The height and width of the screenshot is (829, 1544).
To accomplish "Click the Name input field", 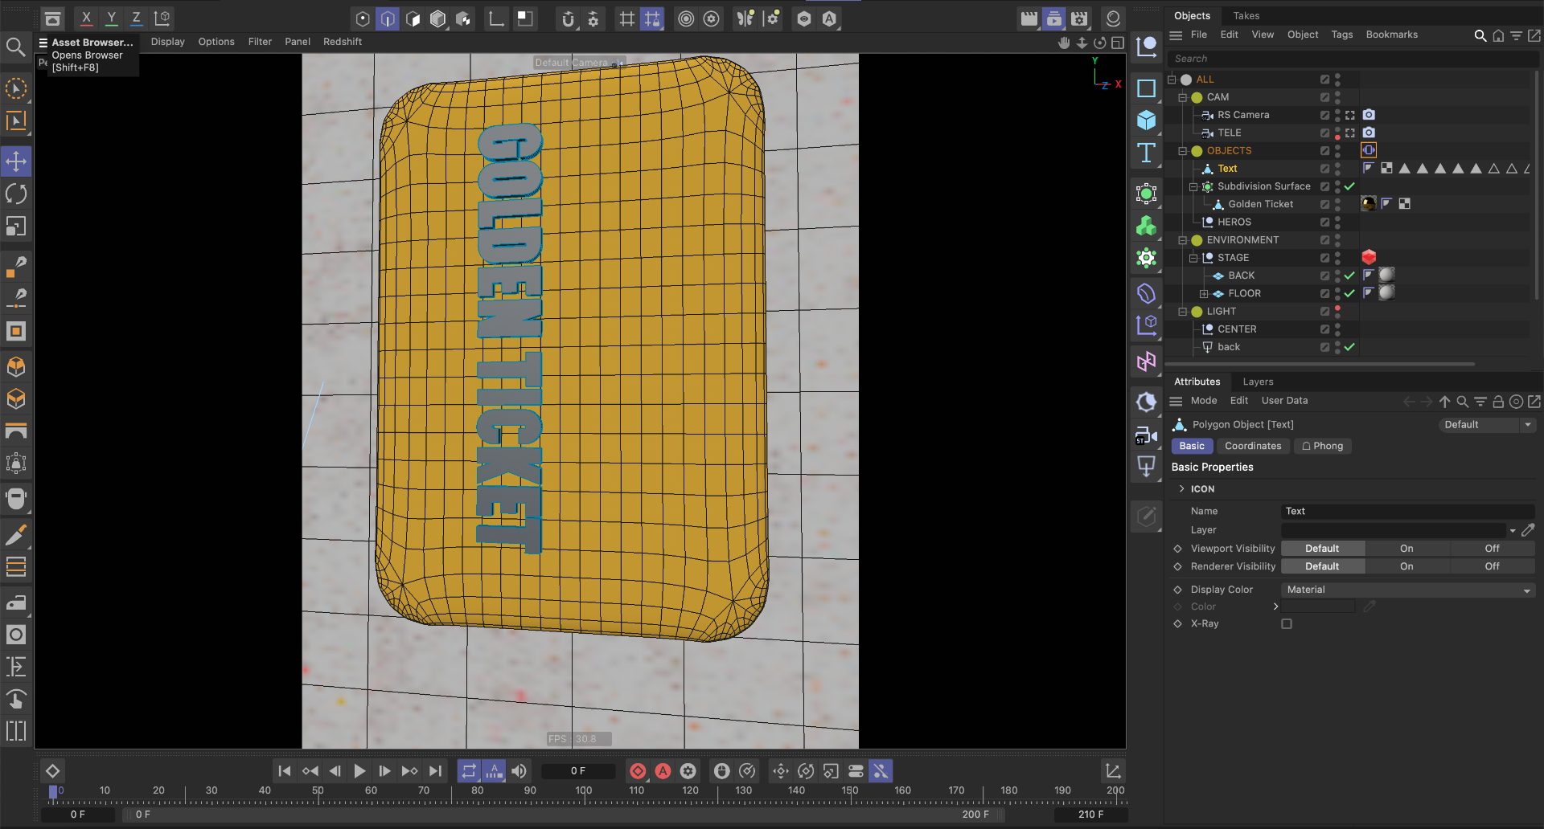I will pyautogui.click(x=1407, y=512).
